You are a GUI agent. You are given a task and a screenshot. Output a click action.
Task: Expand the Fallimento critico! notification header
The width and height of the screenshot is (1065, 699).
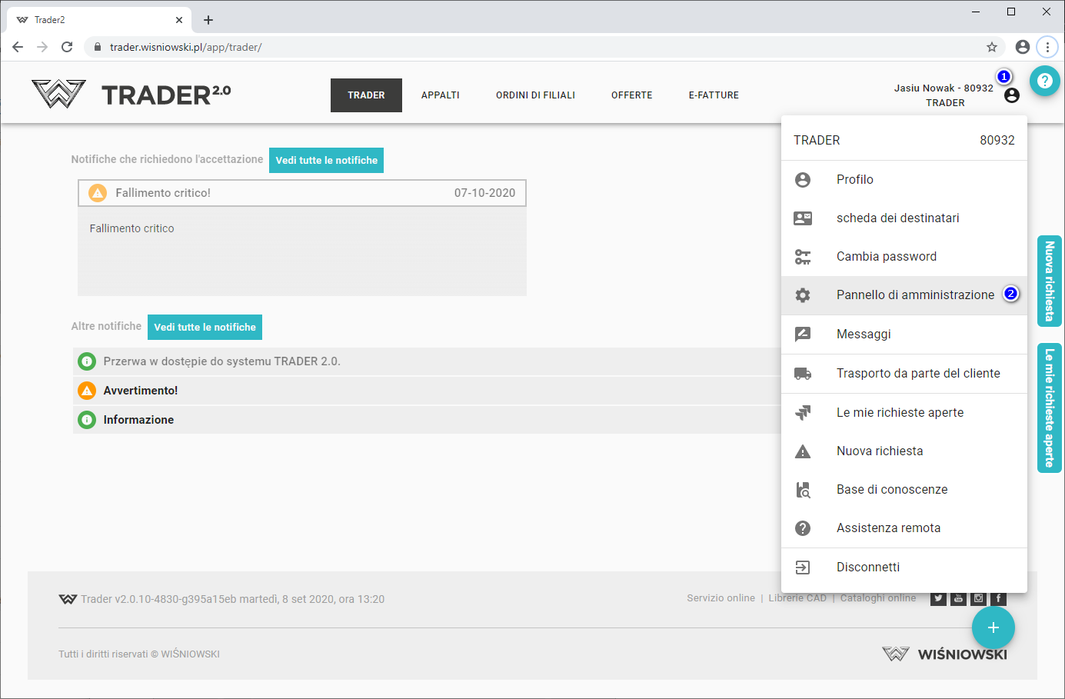(x=301, y=193)
